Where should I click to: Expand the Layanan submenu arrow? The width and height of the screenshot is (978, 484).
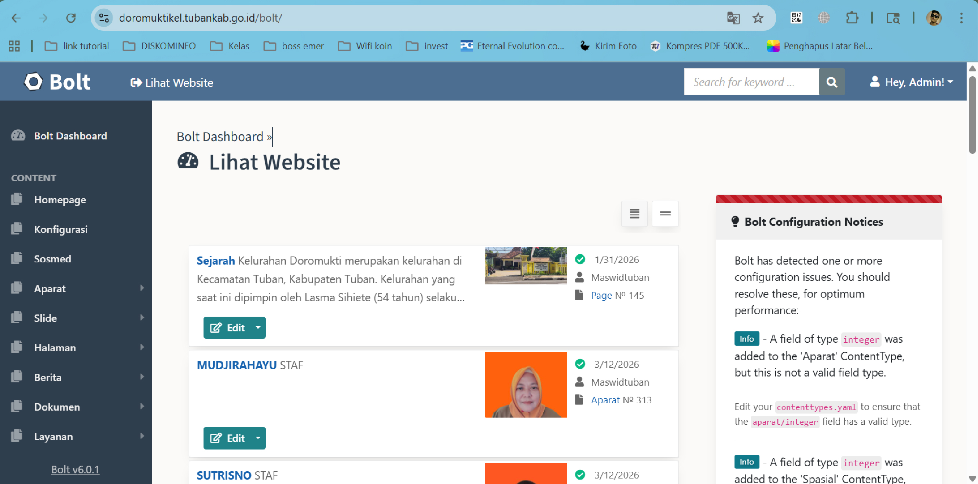142,436
